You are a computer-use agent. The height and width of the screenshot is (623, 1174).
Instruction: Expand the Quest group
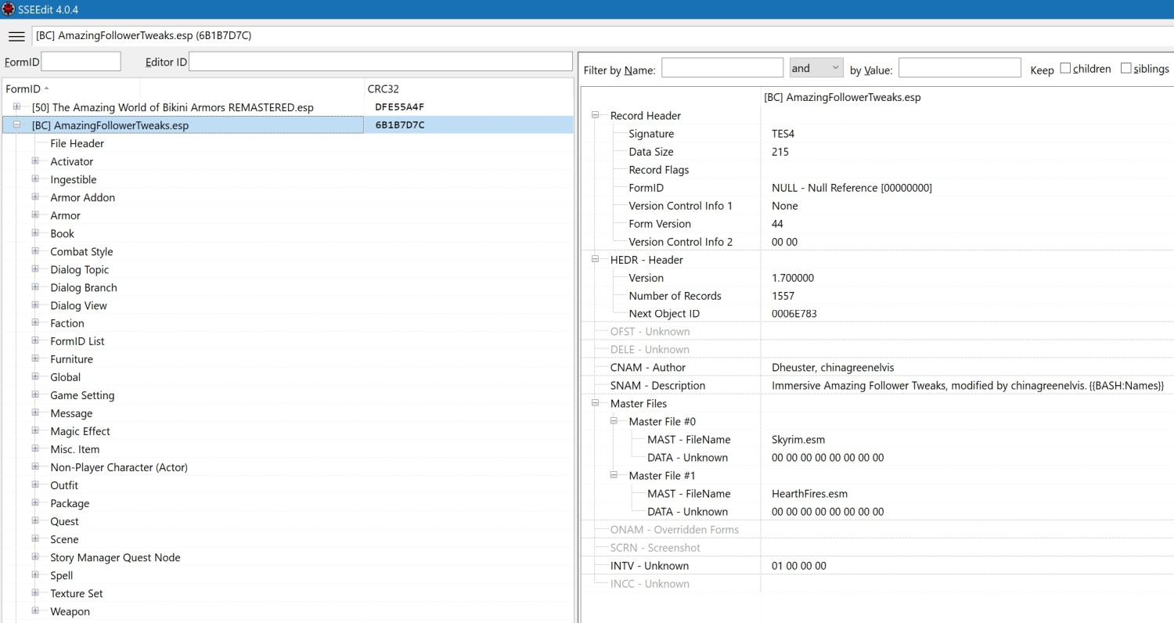coord(35,520)
